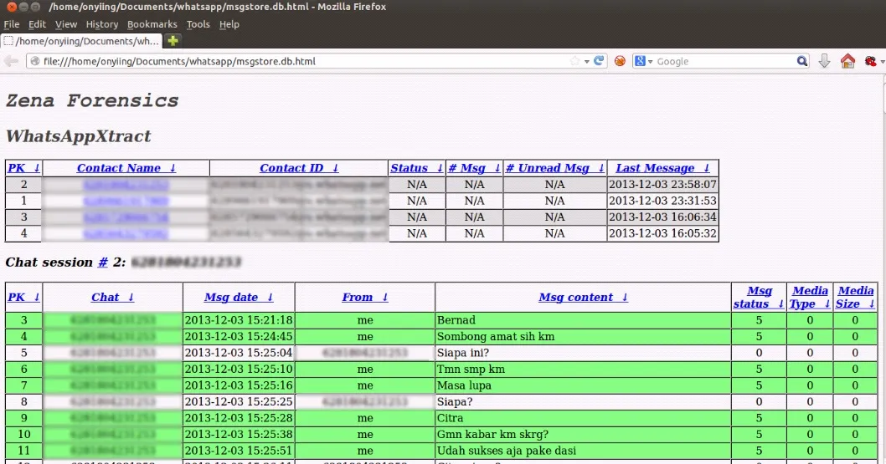Sort by Status column
886x464 pixels.
[416, 168]
